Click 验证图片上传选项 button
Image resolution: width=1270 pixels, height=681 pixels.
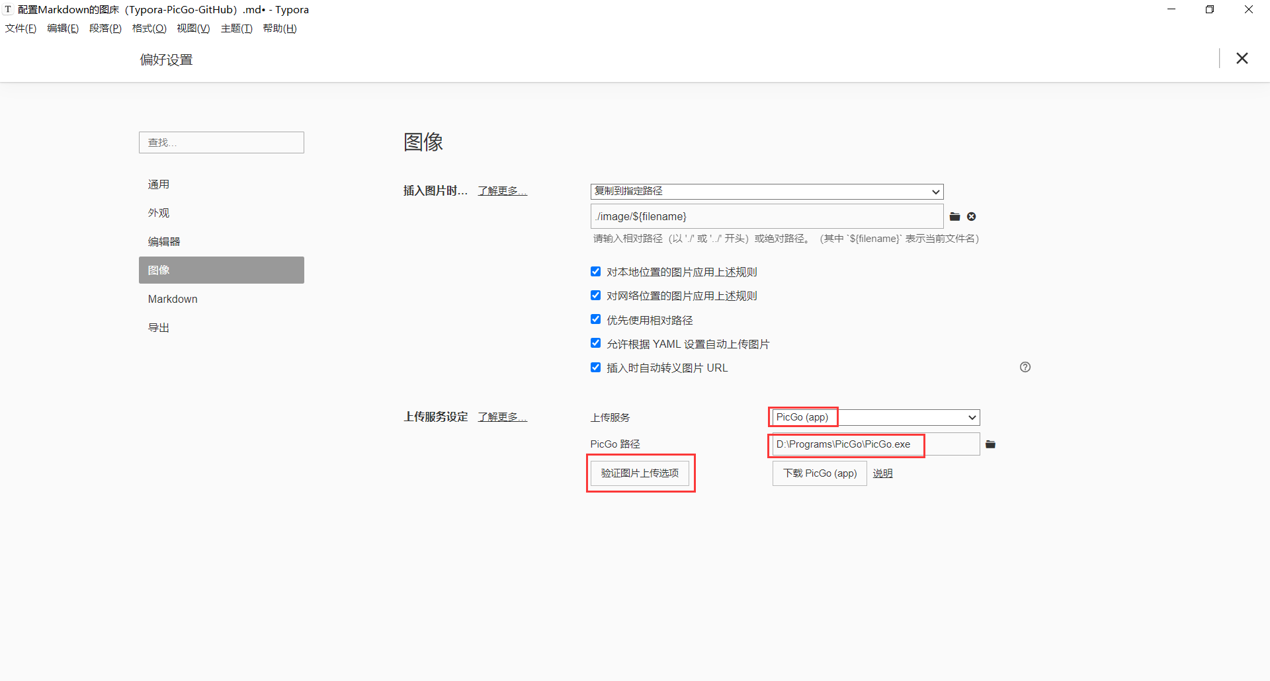(x=640, y=473)
